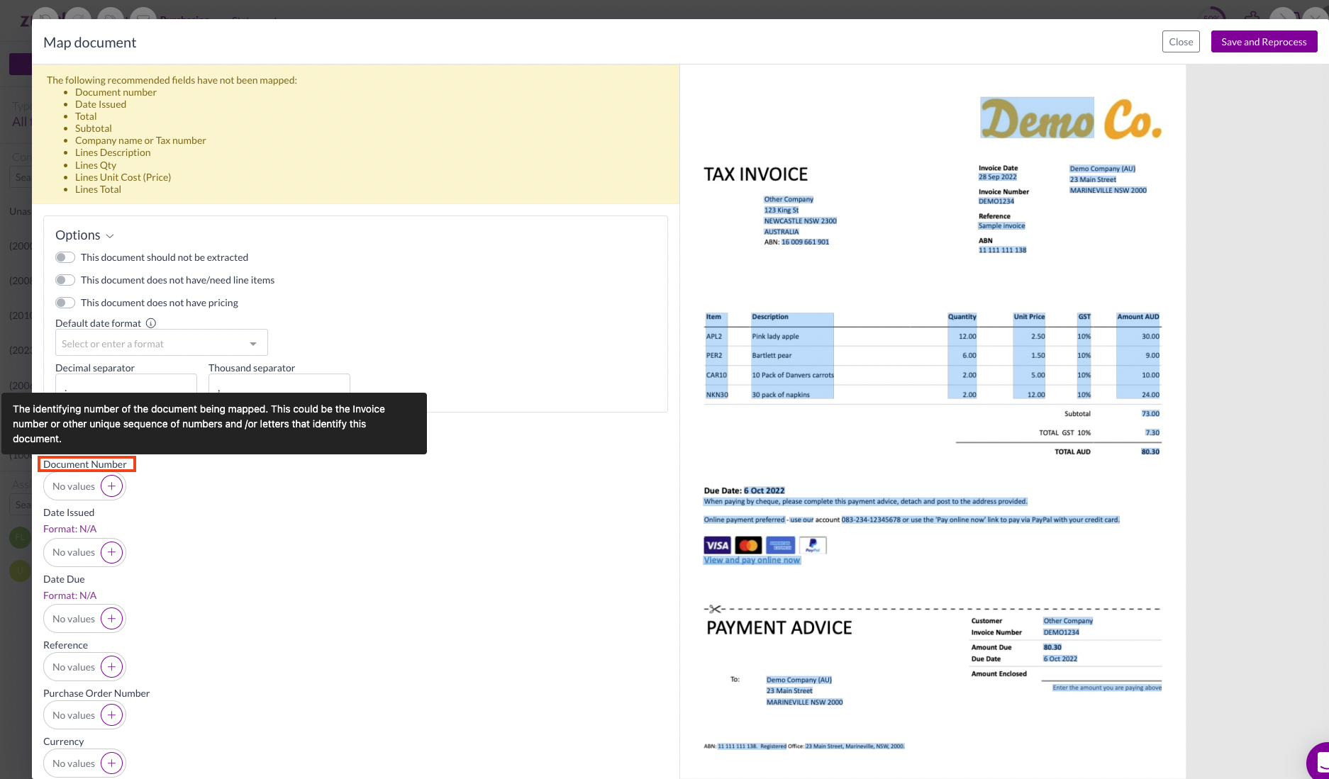The width and height of the screenshot is (1329, 779).
Task: Select 'Other Company' customer in Payment Advice
Action: pos(1068,621)
